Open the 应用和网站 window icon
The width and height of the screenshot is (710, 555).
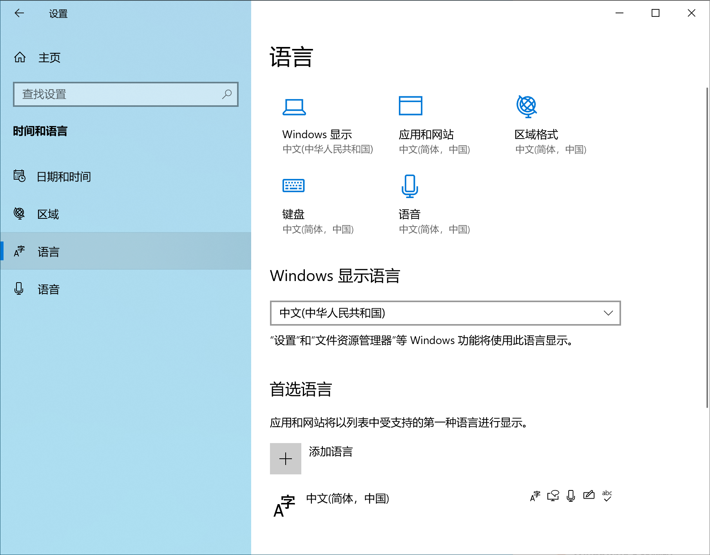[410, 106]
